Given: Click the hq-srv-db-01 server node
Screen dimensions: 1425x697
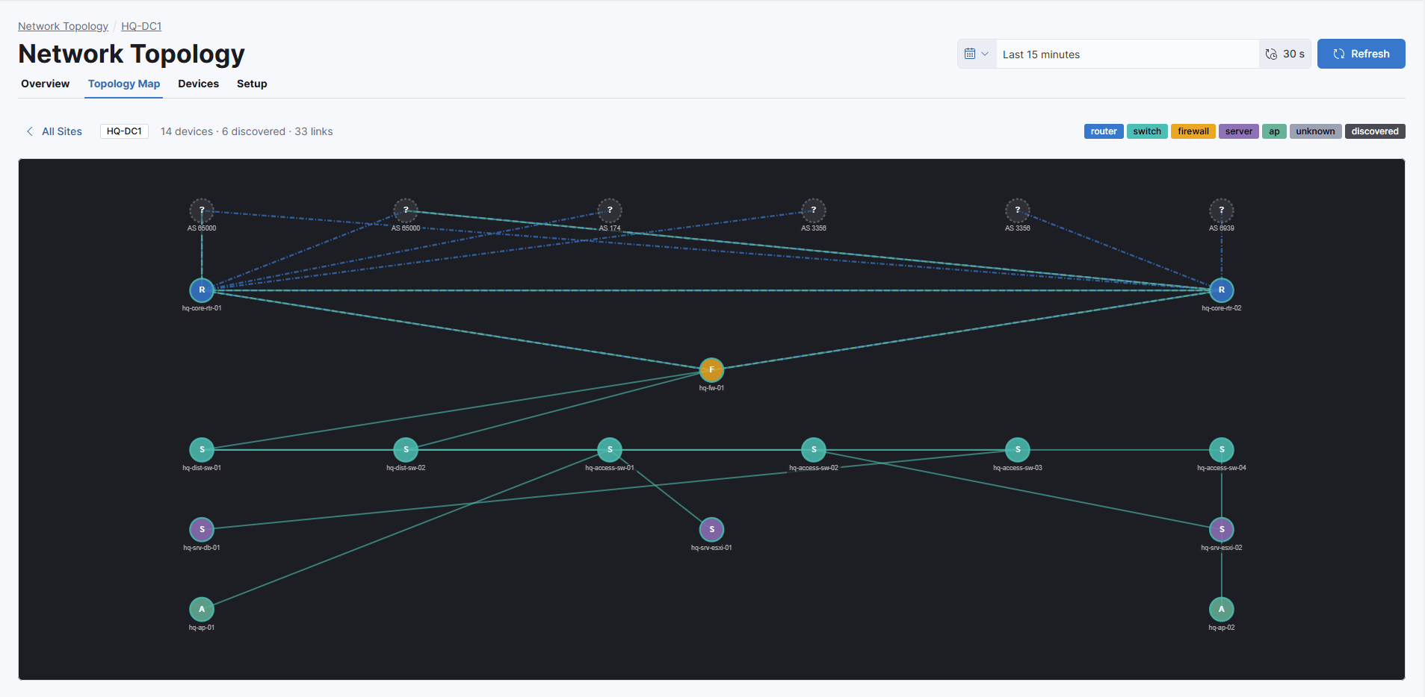Looking at the screenshot, I should (x=202, y=530).
